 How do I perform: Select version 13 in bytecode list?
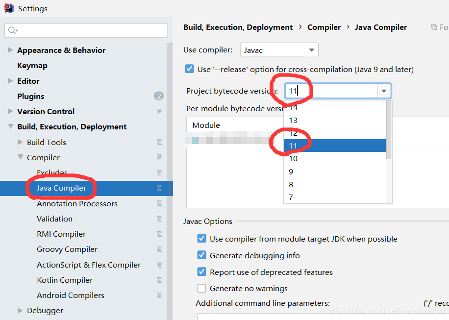tap(335, 120)
